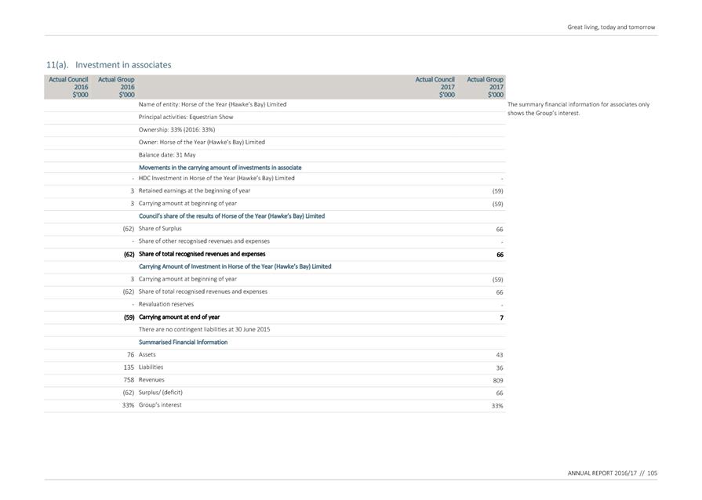The width and height of the screenshot is (702, 500).
Task: Click the 'Great living, today and tomorrow' header text
Action: coord(611,27)
